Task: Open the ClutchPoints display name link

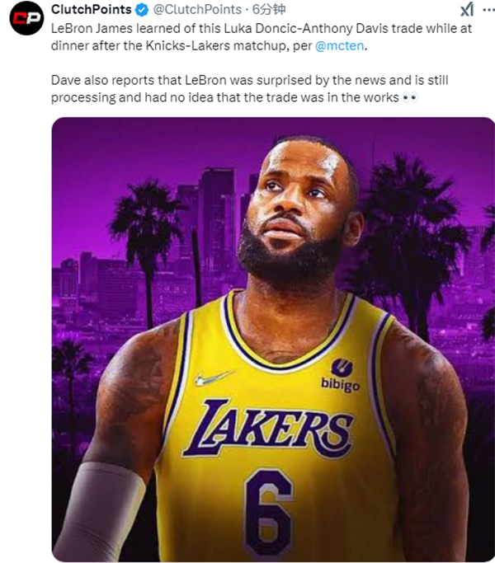Action: (91, 10)
